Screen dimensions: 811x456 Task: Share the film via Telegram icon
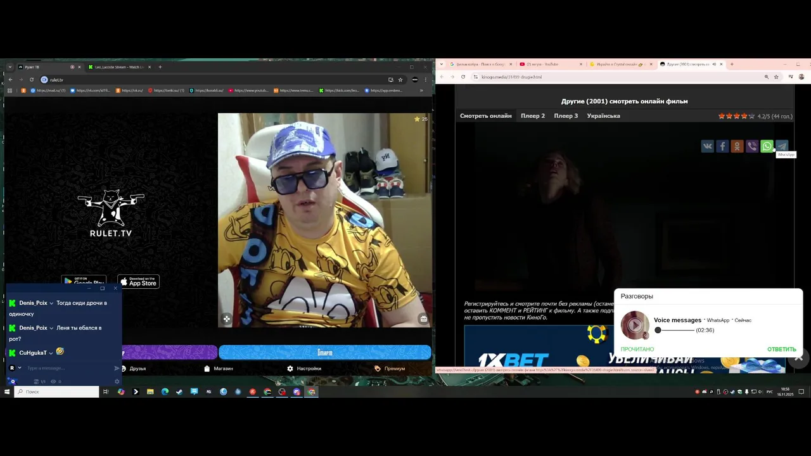[782, 146]
